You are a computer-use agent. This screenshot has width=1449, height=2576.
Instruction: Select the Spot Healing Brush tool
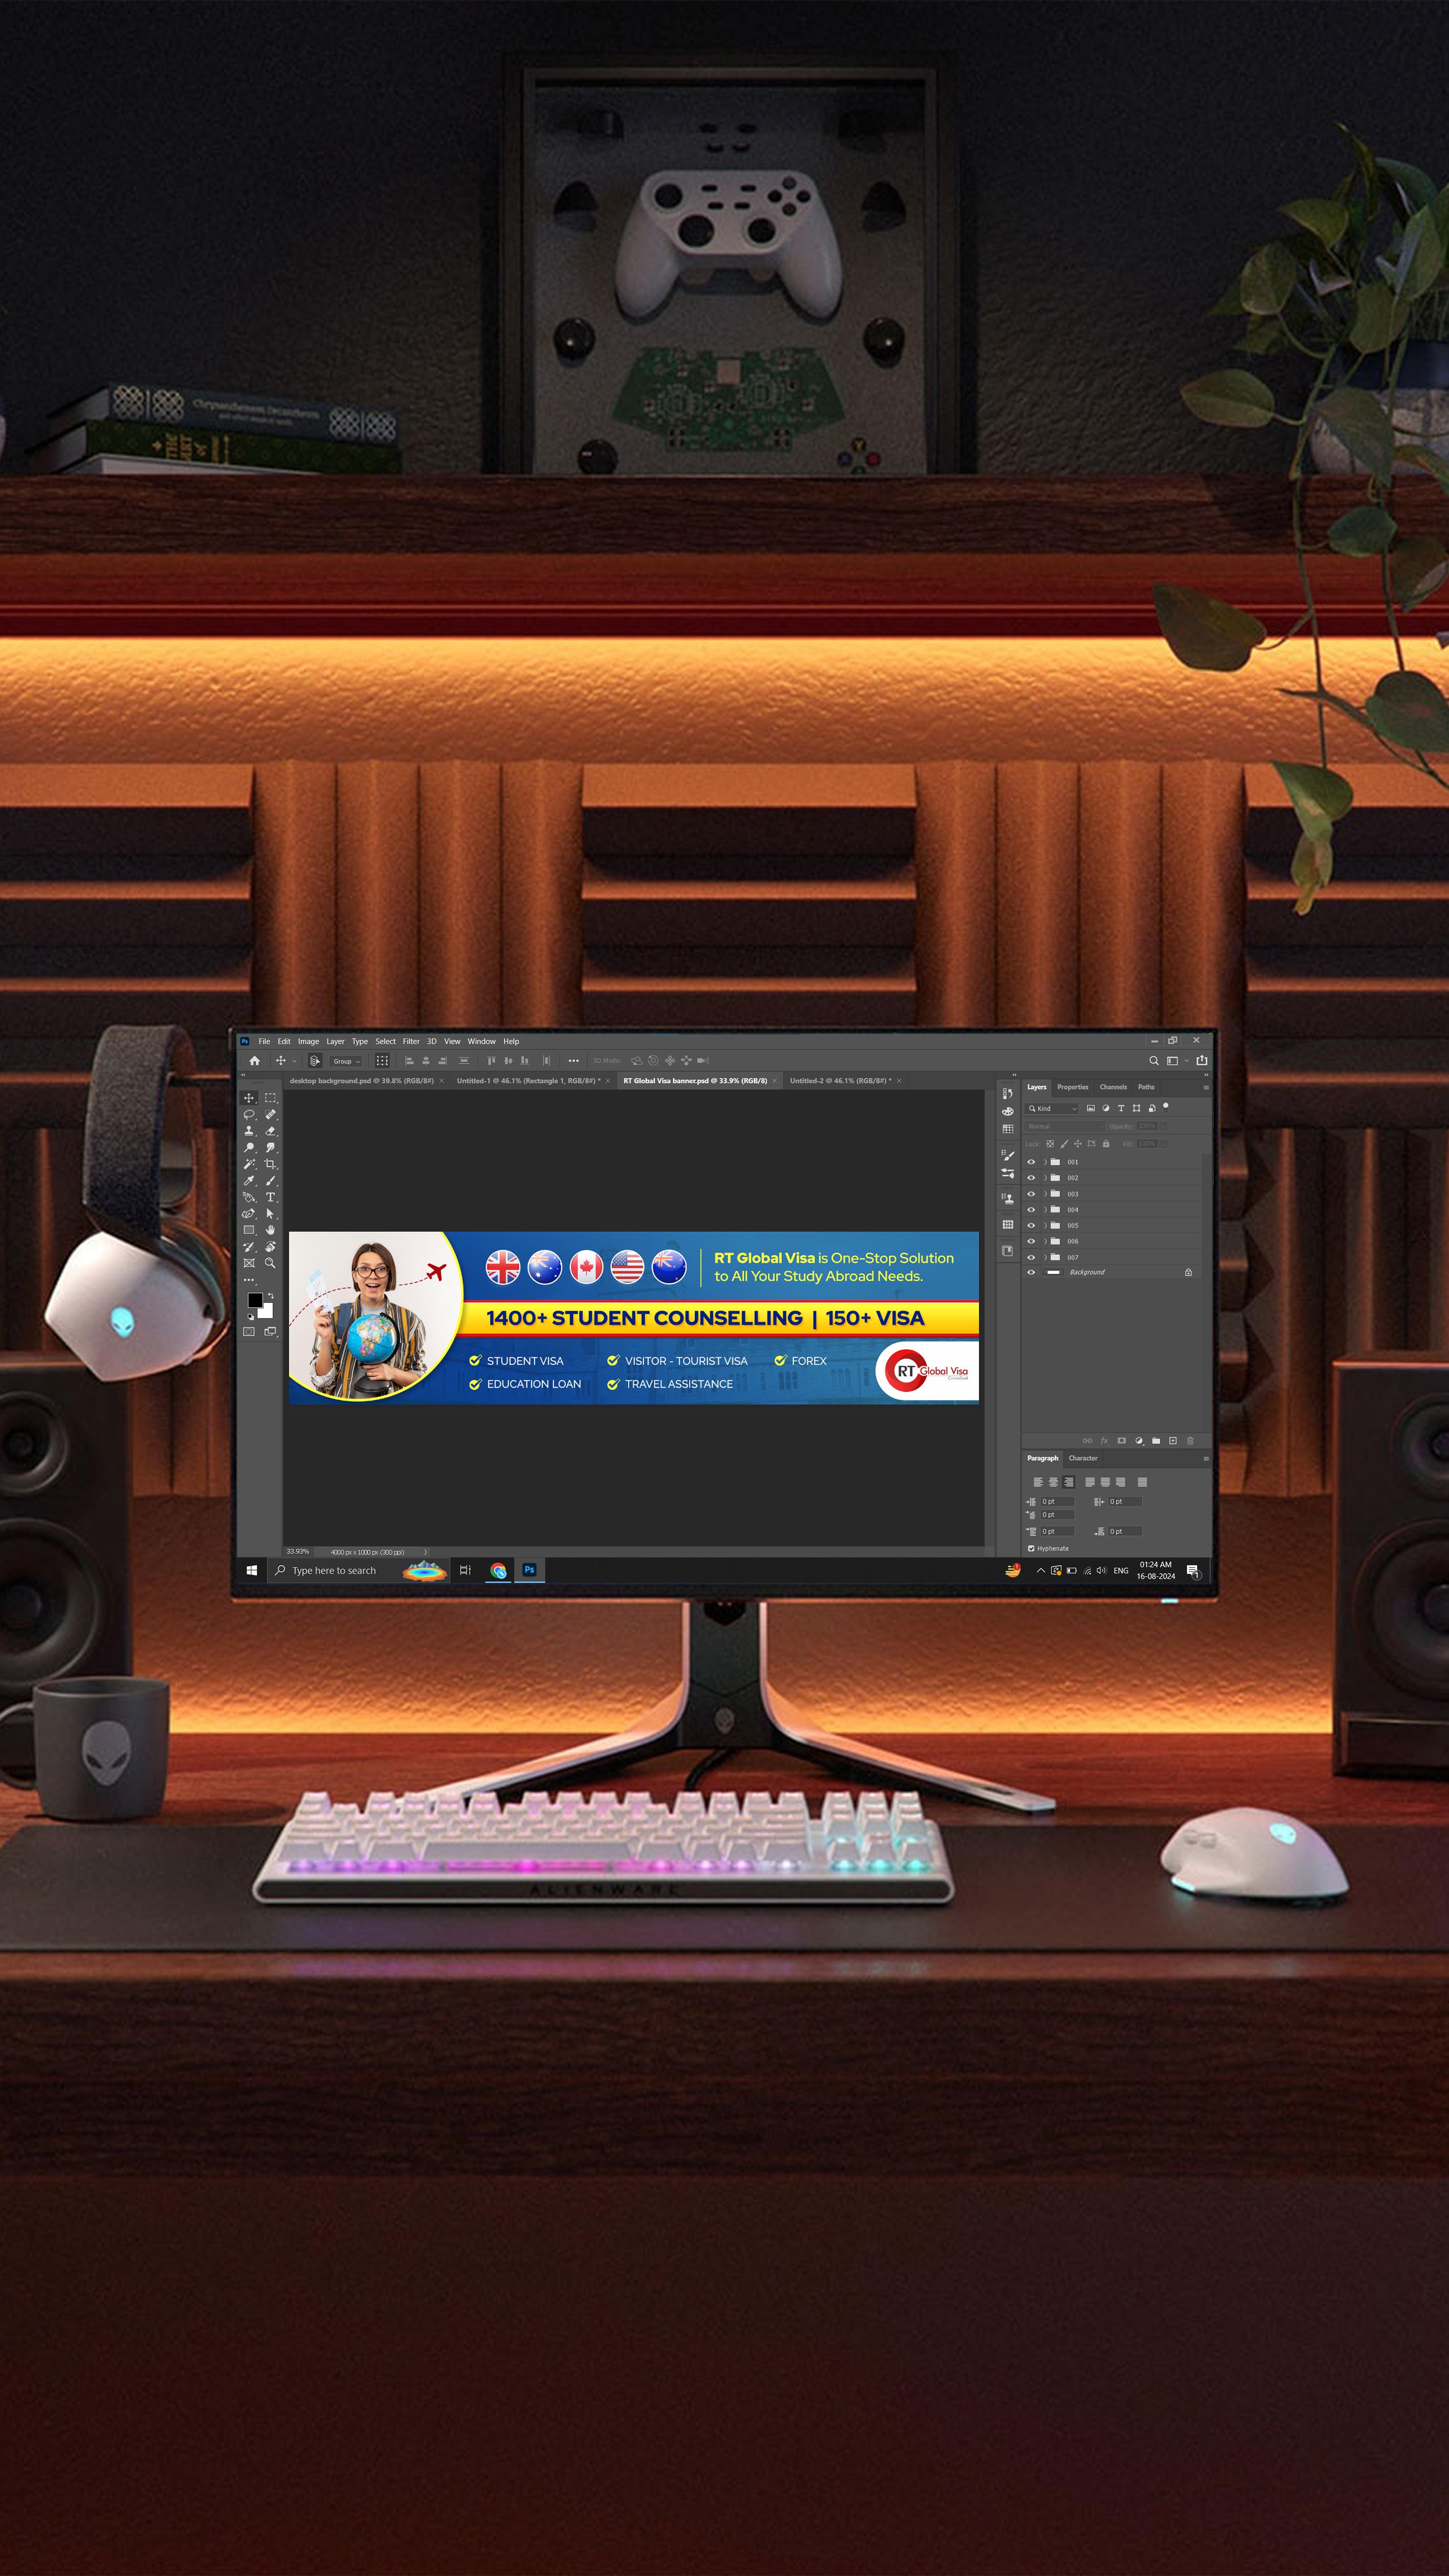270,1114
